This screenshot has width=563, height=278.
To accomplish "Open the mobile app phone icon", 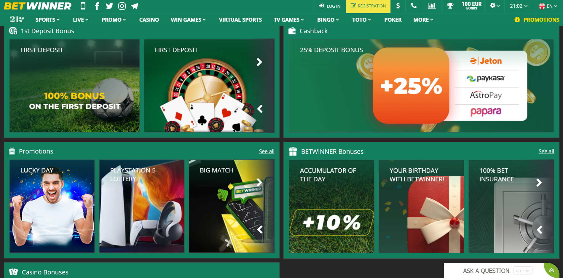I will (x=83, y=6).
